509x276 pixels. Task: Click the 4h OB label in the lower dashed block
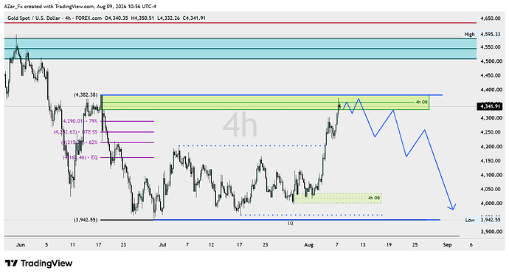(374, 198)
